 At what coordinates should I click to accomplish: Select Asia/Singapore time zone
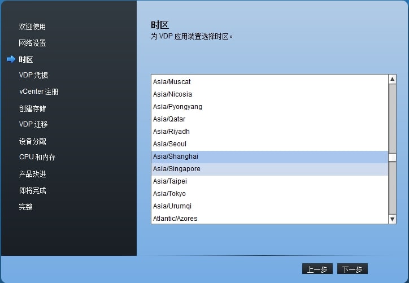pyautogui.click(x=269, y=169)
